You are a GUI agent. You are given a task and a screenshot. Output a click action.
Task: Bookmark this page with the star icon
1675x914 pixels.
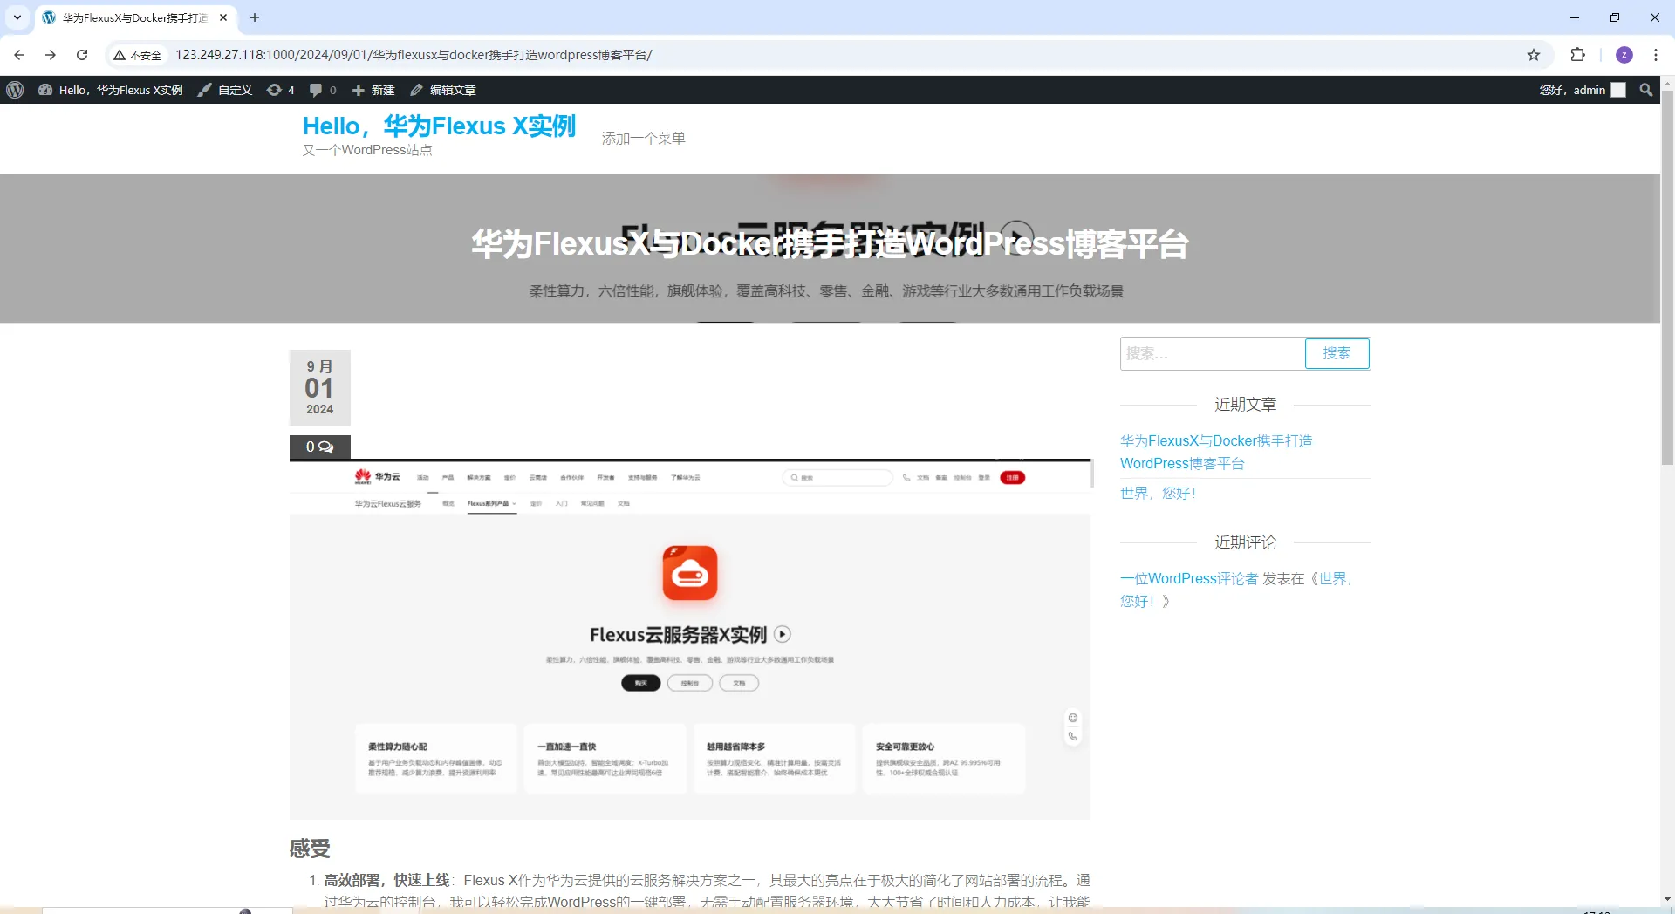(x=1534, y=55)
